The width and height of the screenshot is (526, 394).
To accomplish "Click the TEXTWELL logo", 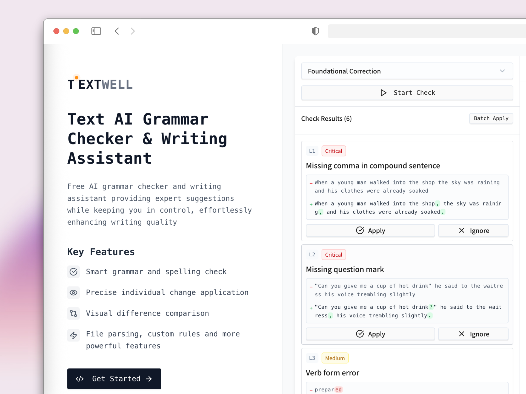I will pos(100,83).
